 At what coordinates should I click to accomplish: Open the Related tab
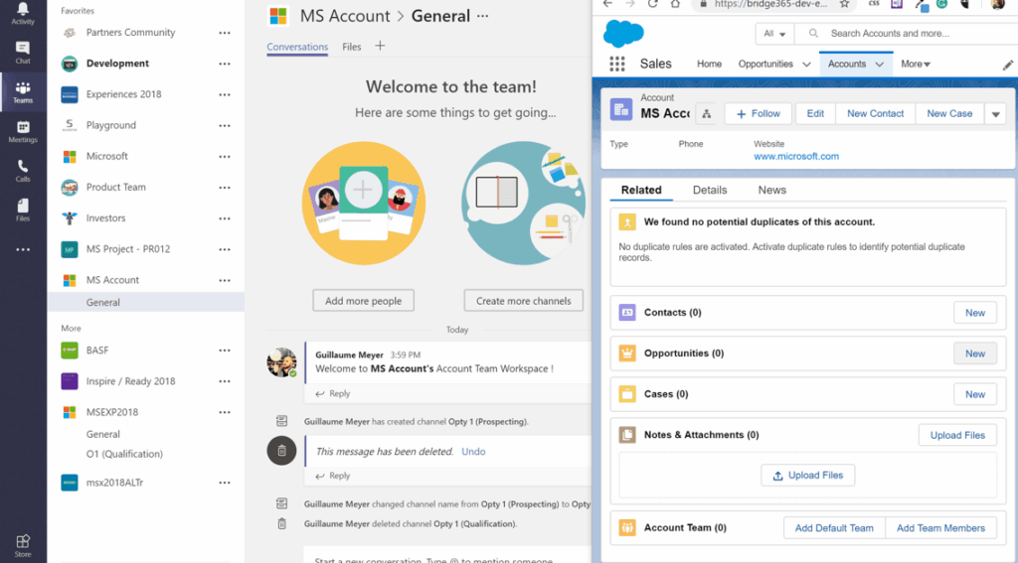pyautogui.click(x=641, y=190)
